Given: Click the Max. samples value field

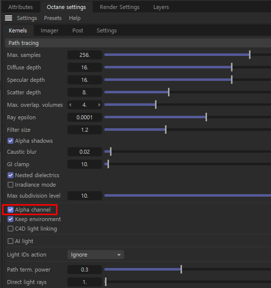Looking at the screenshot, I should 84,55.
